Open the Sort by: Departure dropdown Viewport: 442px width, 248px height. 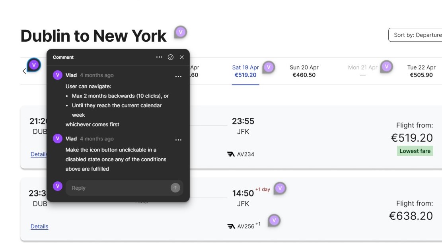click(416, 35)
